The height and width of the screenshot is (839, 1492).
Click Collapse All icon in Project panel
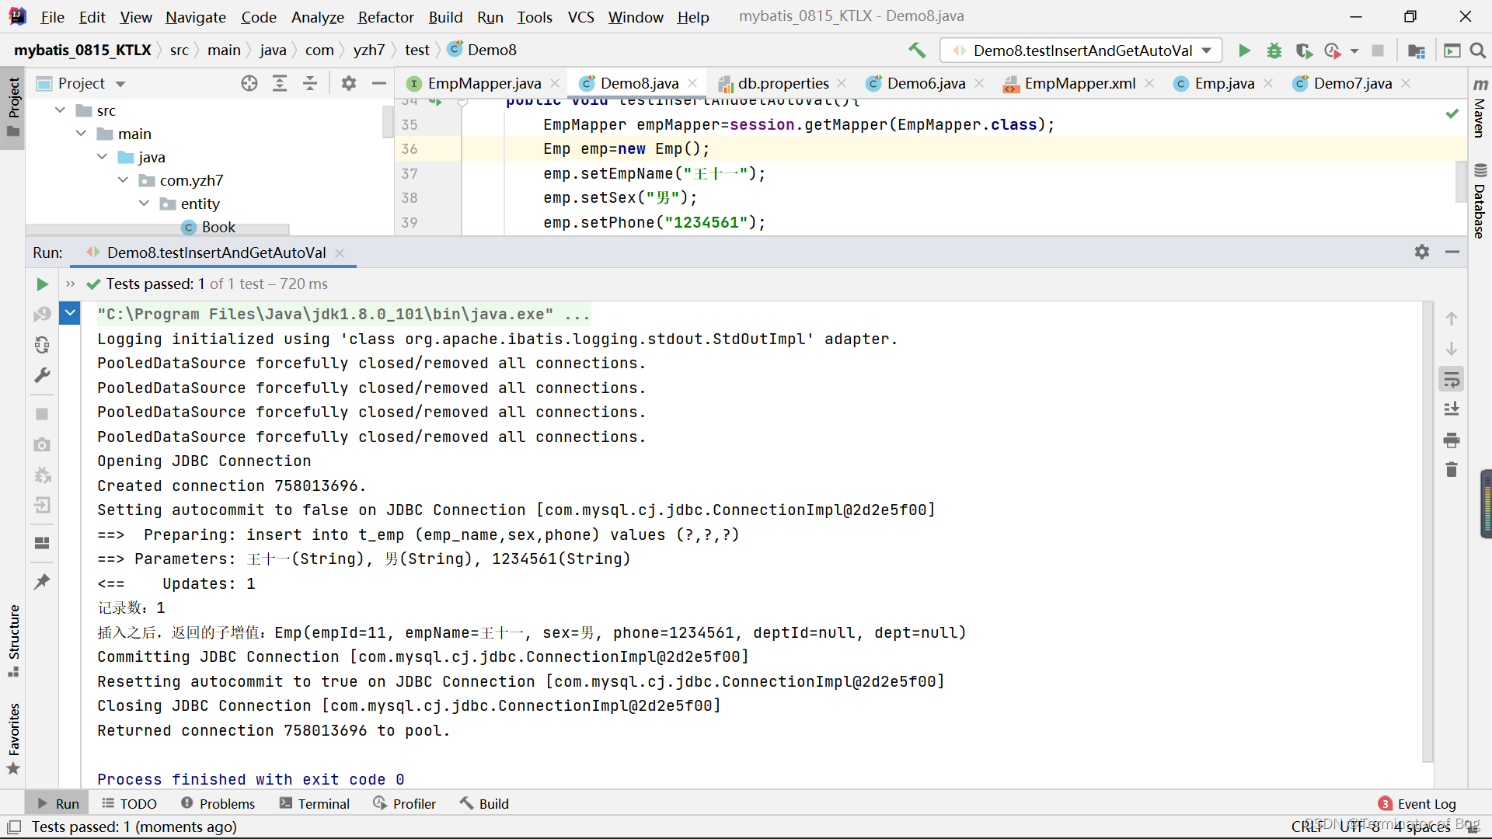(x=310, y=83)
